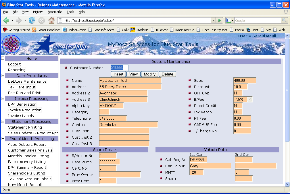Open the TradeMe bookmark

[x=139, y=30]
